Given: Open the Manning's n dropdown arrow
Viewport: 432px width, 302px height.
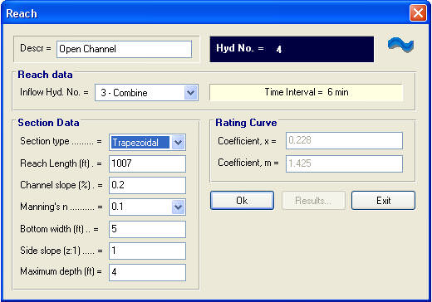Looking at the screenshot, I should [x=178, y=207].
